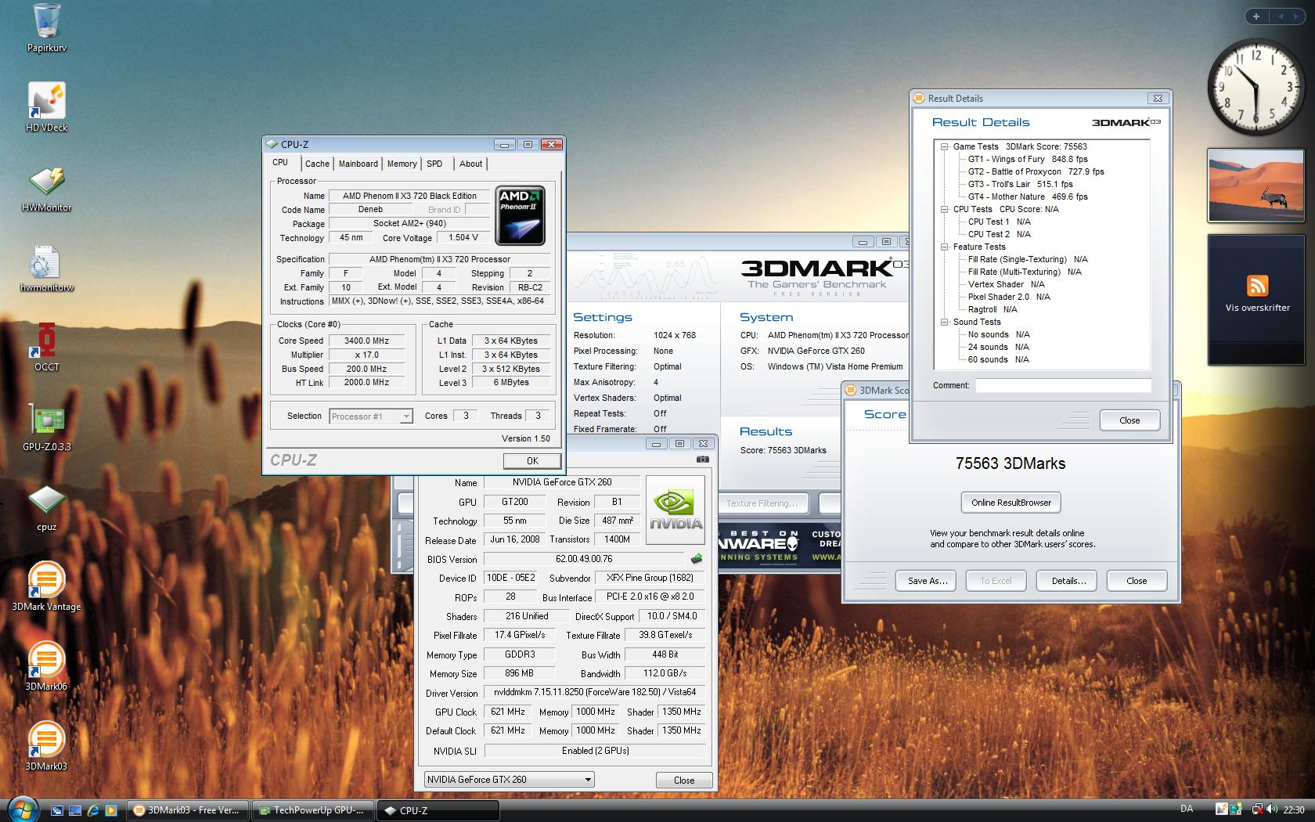Image resolution: width=1315 pixels, height=822 pixels.
Task: Collapse the Feature Tests tree node
Action: (x=945, y=247)
